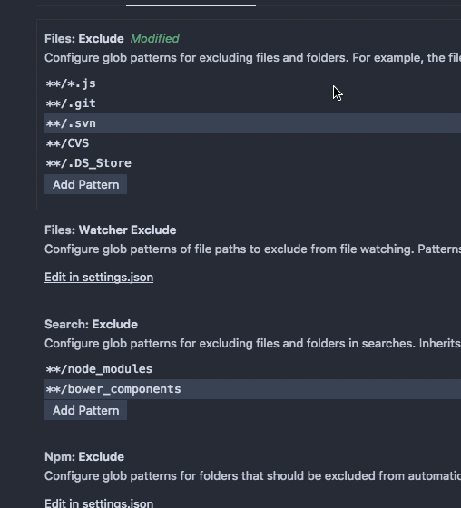Click Add Pattern under Search: Exclude
Screen dimensions: 461x508
[85, 410]
